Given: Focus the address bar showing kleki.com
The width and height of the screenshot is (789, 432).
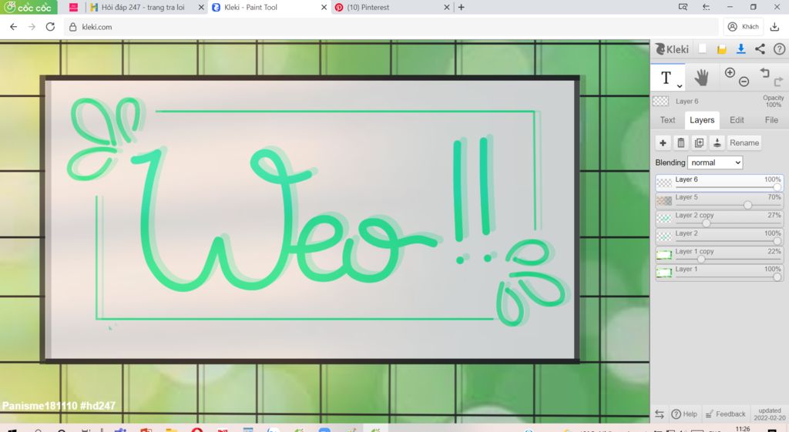Looking at the screenshot, I should pyautogui.click(x=391, y=27).
